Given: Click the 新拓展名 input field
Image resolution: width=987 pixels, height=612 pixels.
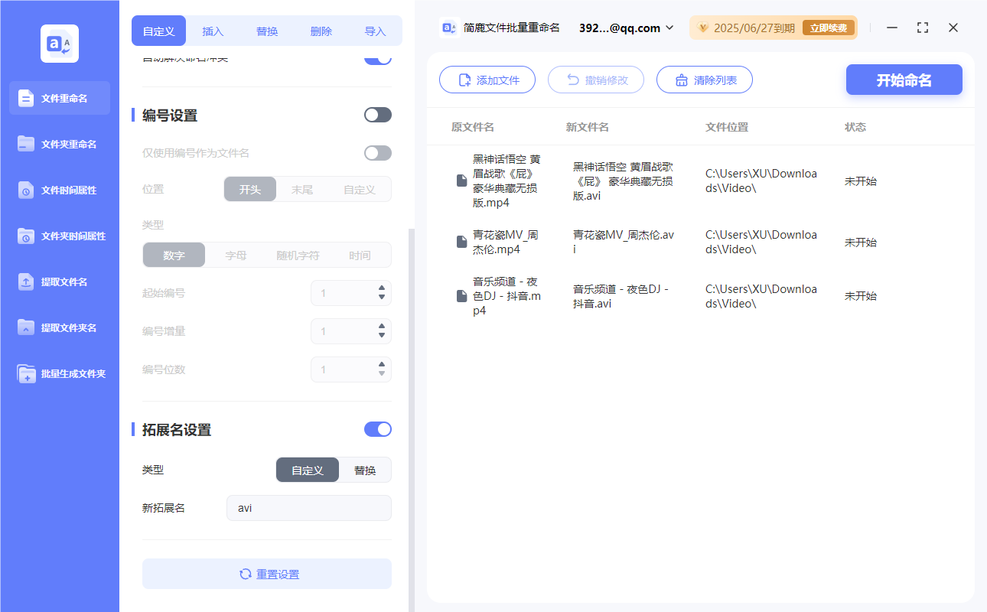Looking at the screenshot, I should click(x=308, y=507).
